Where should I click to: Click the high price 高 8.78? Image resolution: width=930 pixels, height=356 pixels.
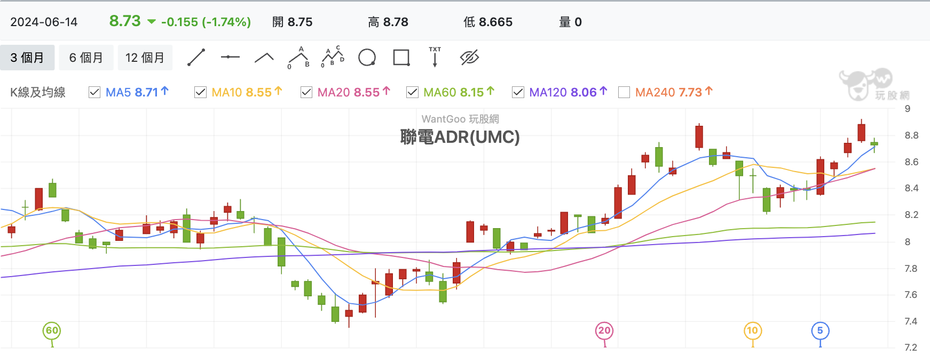[388, 22]
